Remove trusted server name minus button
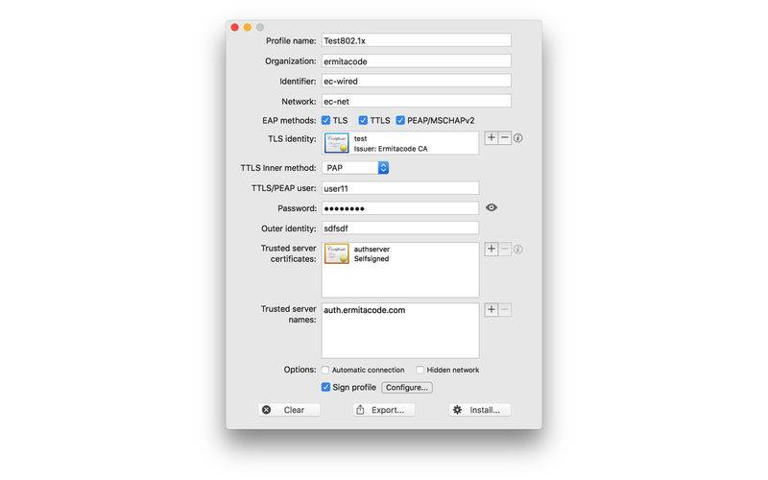768x480 pixels. [505, 309]
